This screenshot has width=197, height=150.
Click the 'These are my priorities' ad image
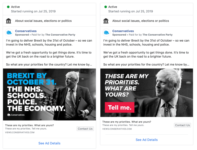(x=147, y=92)
